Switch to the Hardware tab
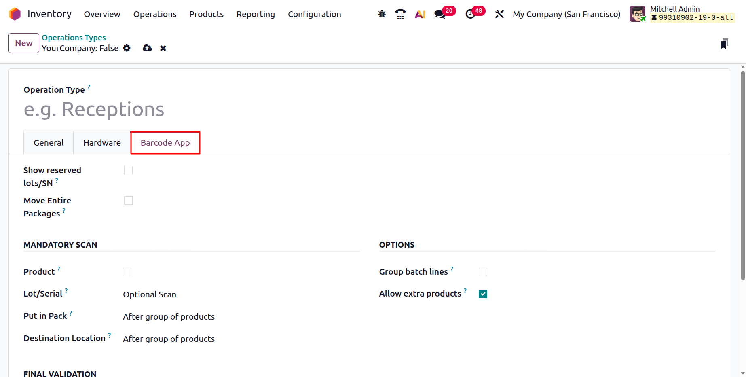Viewport: 746px width, 377px height. [102, 143]
